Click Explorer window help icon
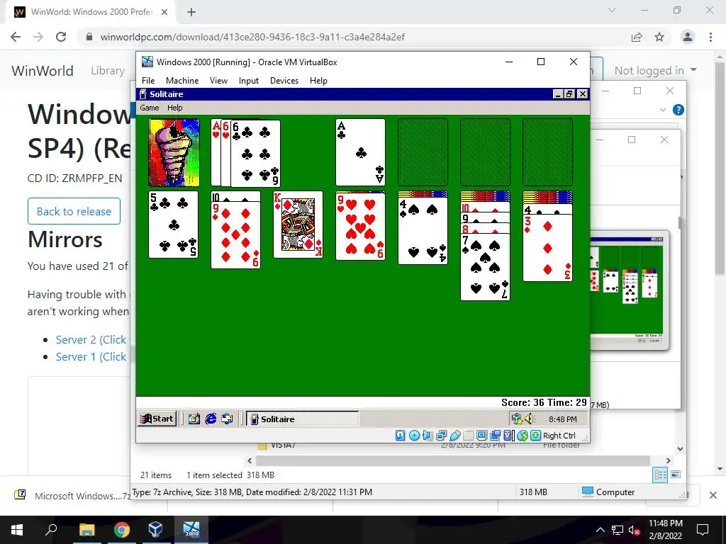The image size is (726, 544). 678,110
